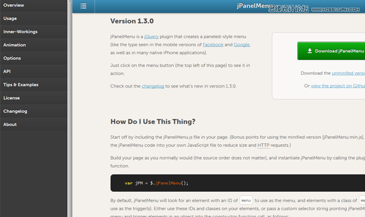Open Changelog in the side panel
The height and width of the screenshot is (217, 365).
point(34,111)
